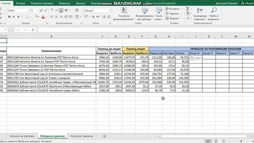Click the Fill down icon
Image resolution: width=254 pixels, height=143 pixels.
(188, 14)
